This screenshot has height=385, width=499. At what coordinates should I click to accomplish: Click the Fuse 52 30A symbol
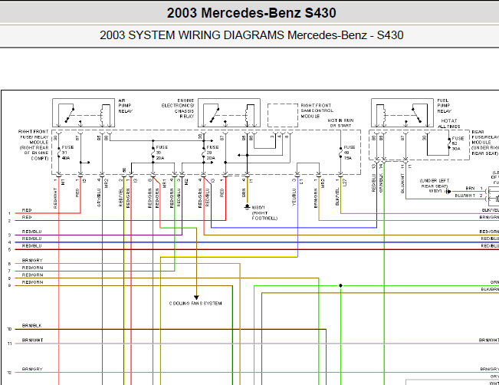tap(449, 143)
